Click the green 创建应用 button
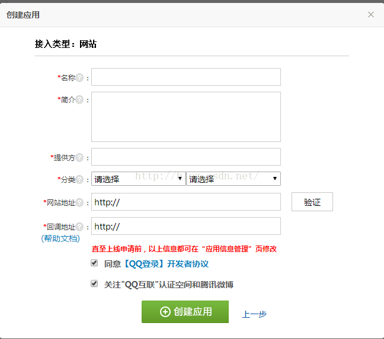 [x=185, y=312]
